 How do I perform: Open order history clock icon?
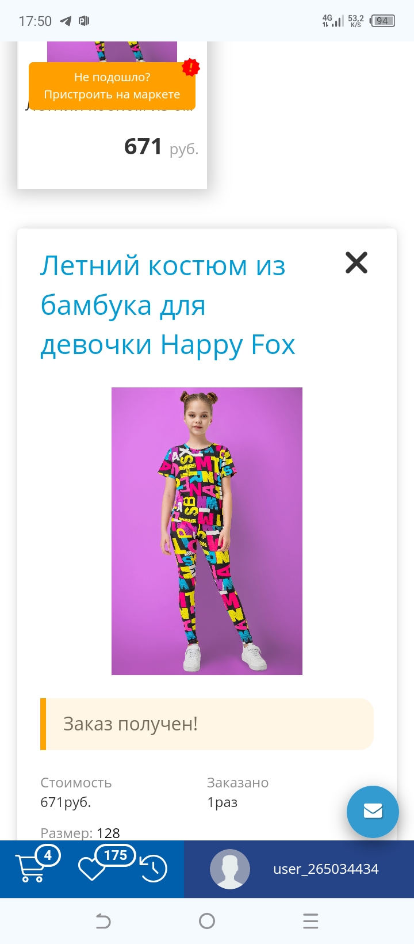pyautogui.click(x=153, y=869)
